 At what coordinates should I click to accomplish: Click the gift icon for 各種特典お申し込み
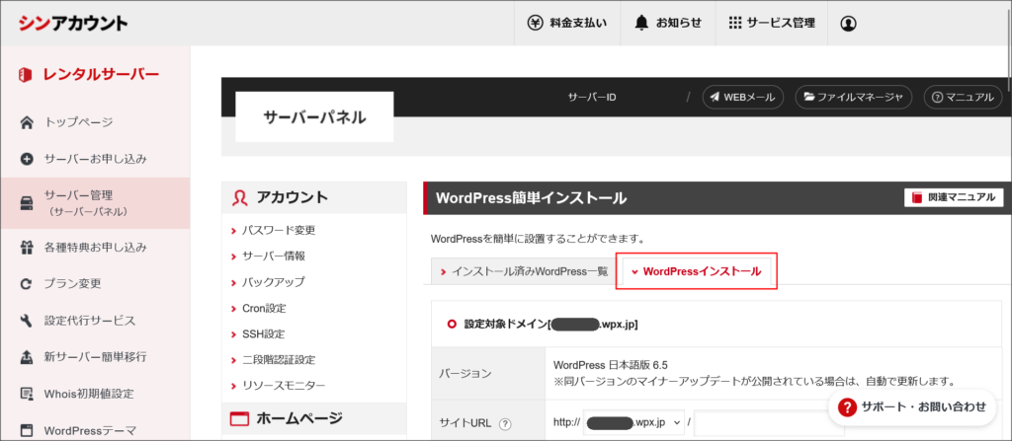point(27,247)
